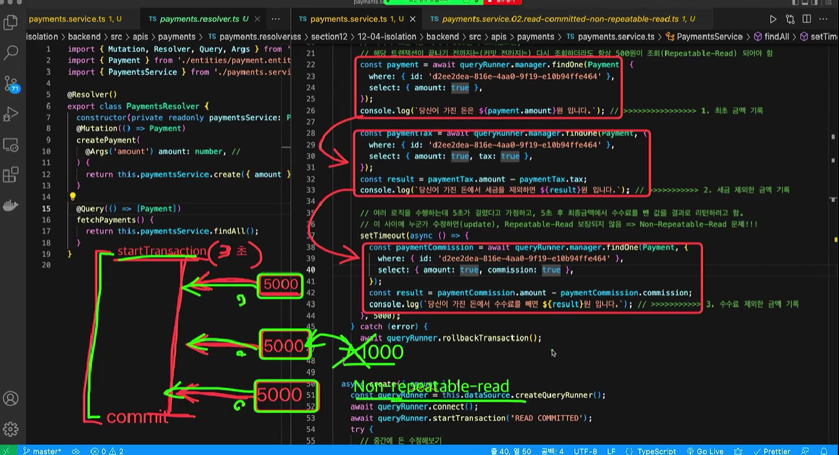Click section12 breadcrumb segment

pos(329,37)
